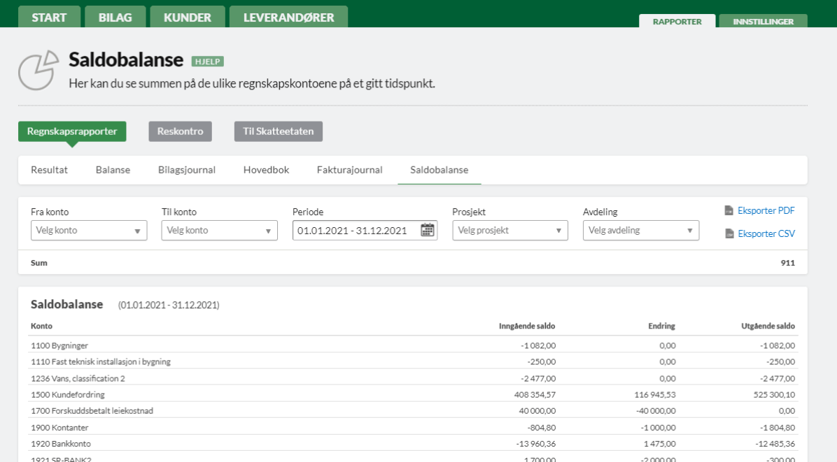Open the Hovedbok report tab
The height and width of the screenshot is (462, 837).
(x=267, y=170)
